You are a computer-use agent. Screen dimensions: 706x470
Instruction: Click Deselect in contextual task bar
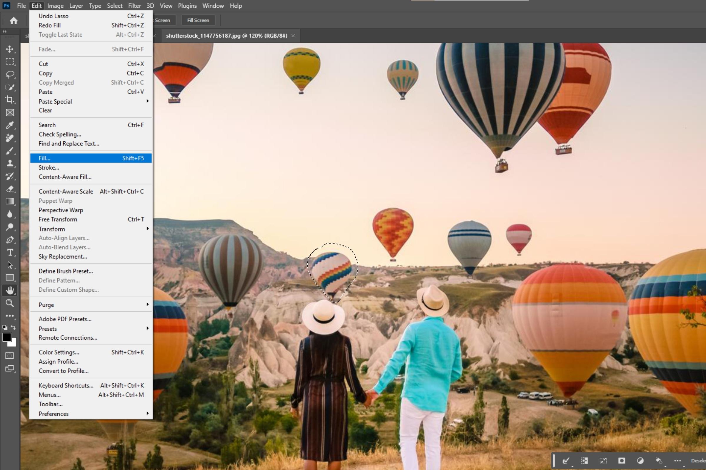[697, 461]
